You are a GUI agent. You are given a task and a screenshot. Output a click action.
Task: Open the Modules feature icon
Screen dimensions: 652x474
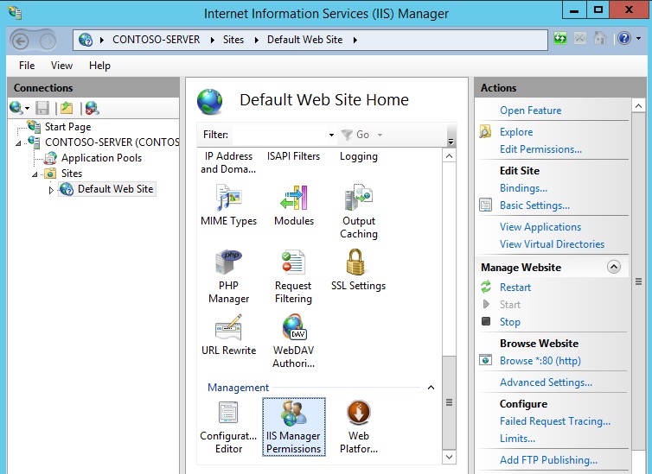(x=294, y=199)
